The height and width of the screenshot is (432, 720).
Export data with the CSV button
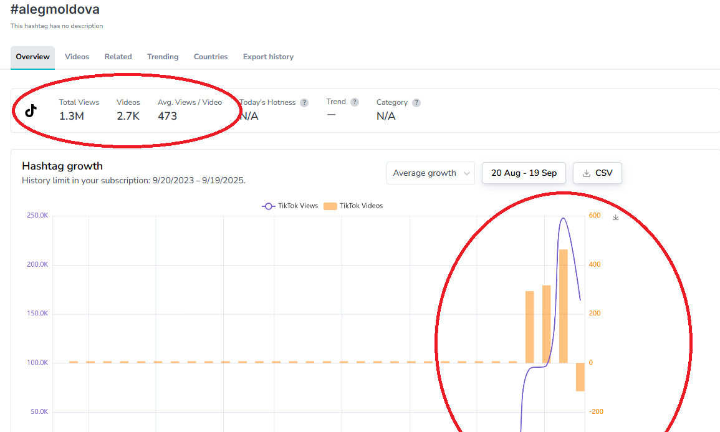pyautogui.click(x=597, y=173)
